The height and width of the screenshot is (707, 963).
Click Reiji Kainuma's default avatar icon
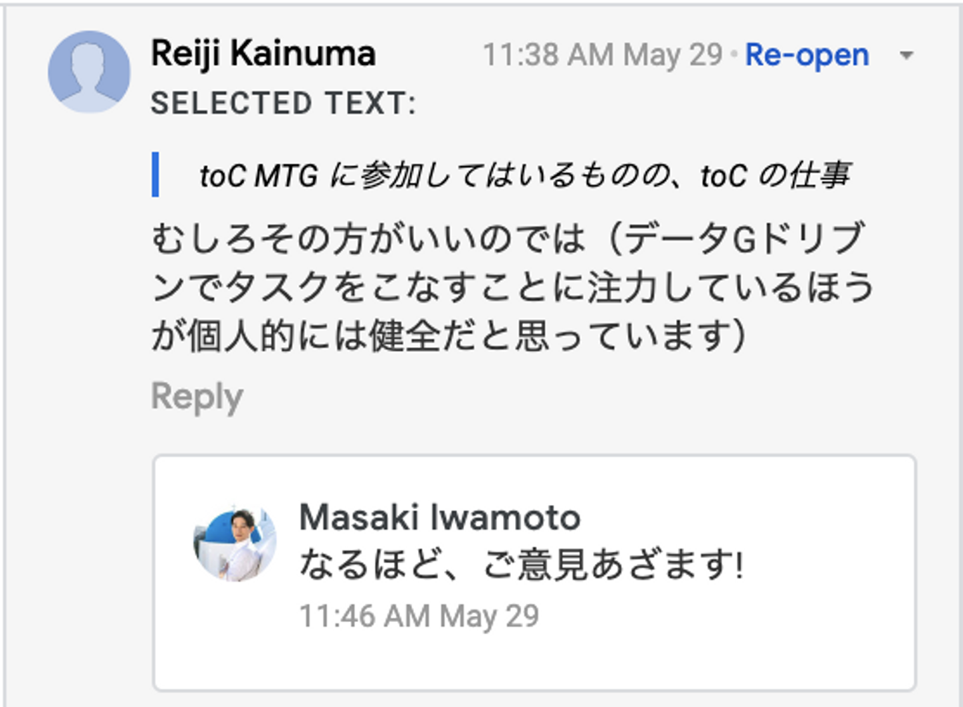pyautogui.click(x=89, y=72)
